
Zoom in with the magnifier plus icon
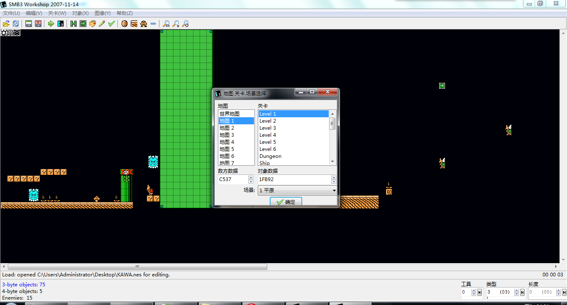point(186,24)
